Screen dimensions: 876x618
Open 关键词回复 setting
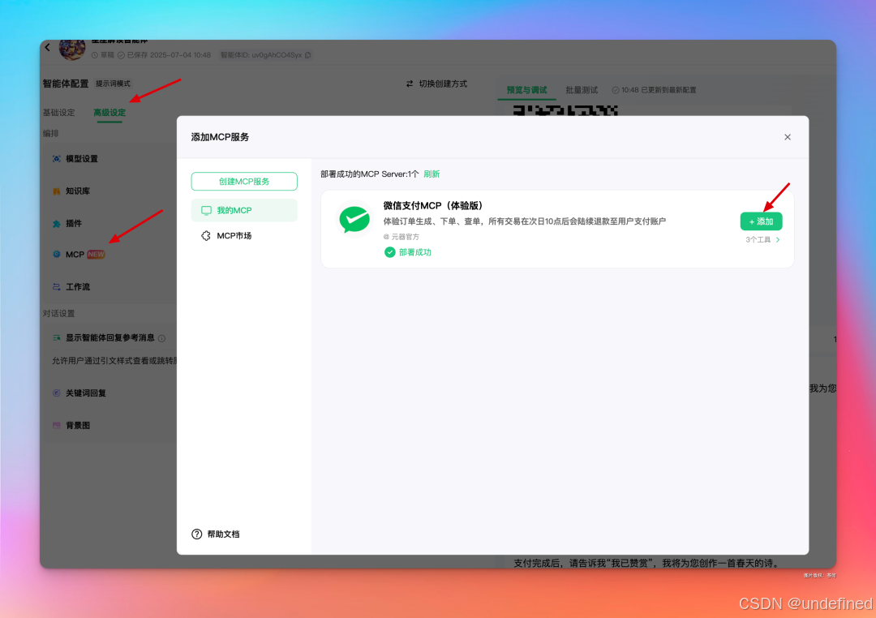[85, 393]
